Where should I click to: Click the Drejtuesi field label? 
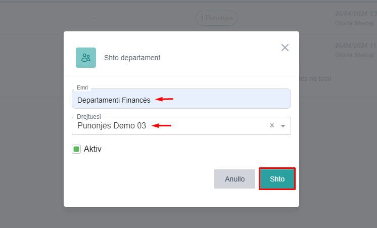pyautogui.click(x=88, y=116)
